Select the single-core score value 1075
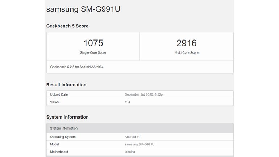The height and width of the screenshot is (157, 279). point(93,43)
